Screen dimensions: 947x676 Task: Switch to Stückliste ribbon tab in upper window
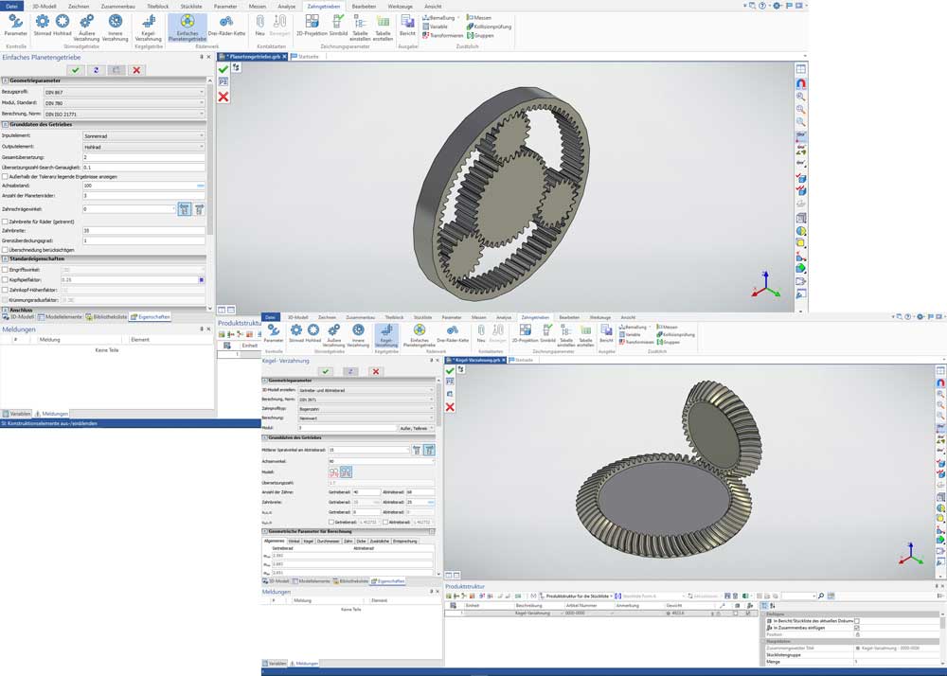pyautogui.click(x=191, y=6)
